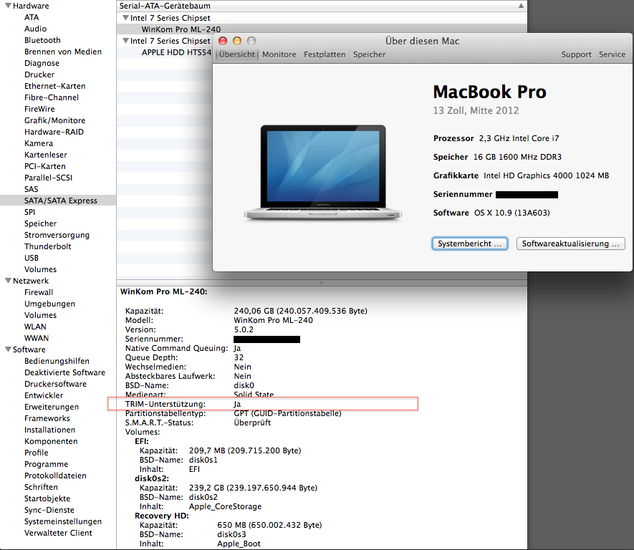
Task: Close the Über diesen Mac window
Action: point(223,41)
